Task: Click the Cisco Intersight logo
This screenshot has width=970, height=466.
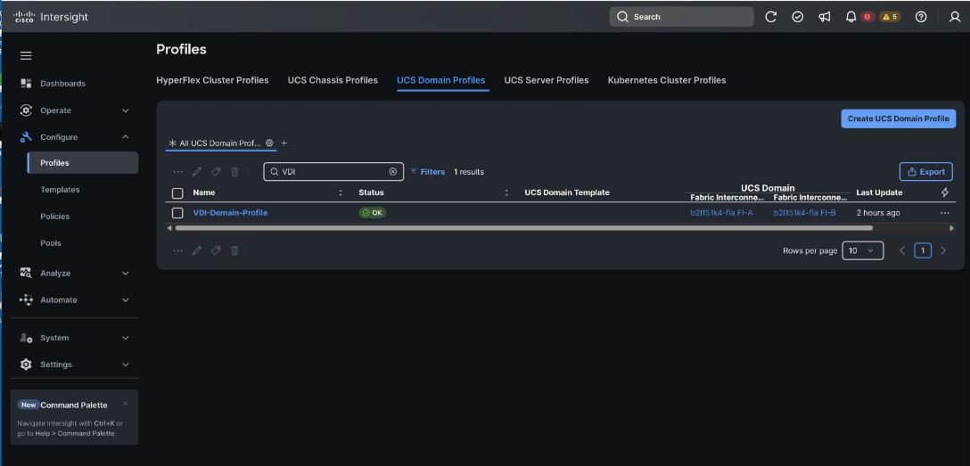Action: click(x=51, y=17)
